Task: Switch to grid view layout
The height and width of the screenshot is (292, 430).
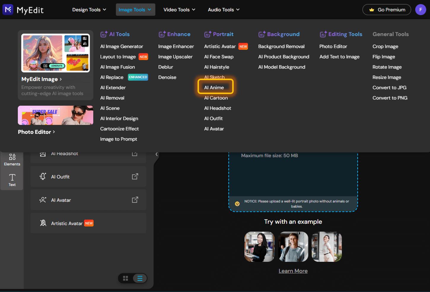Action: point(125,278)
